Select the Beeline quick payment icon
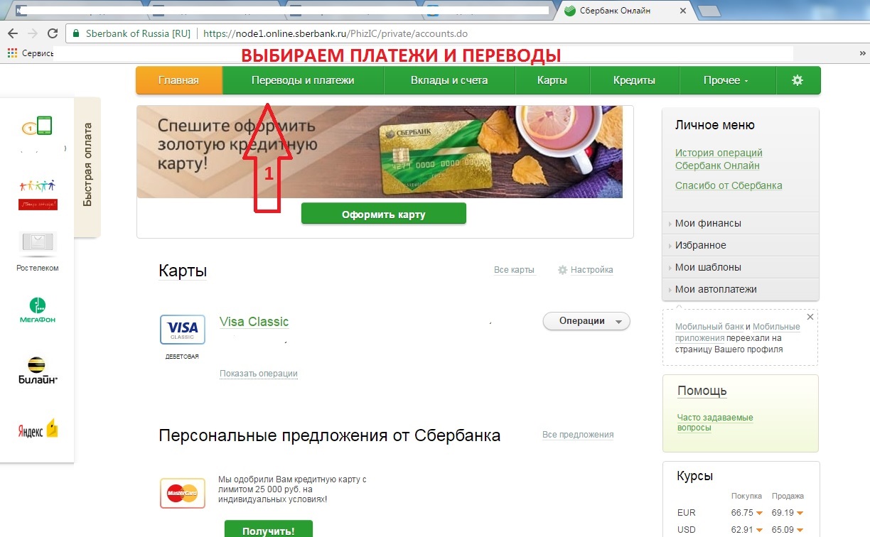Screen dimensions: 870x537 37,371
